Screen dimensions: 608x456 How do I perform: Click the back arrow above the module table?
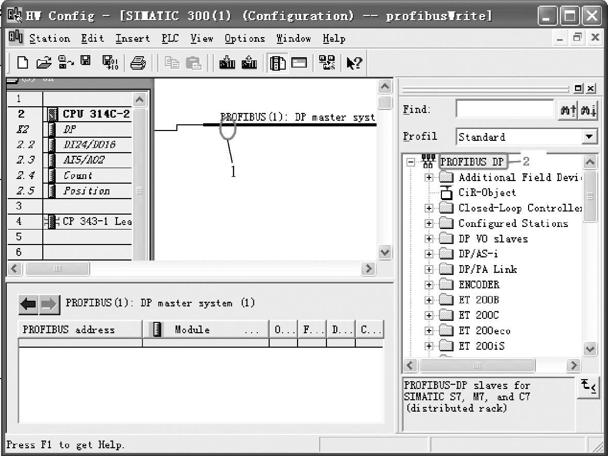(x=28, y=304)
